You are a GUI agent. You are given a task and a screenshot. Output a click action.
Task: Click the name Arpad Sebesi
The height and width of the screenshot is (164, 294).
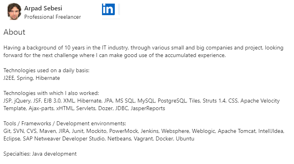[x=43, y=8]
